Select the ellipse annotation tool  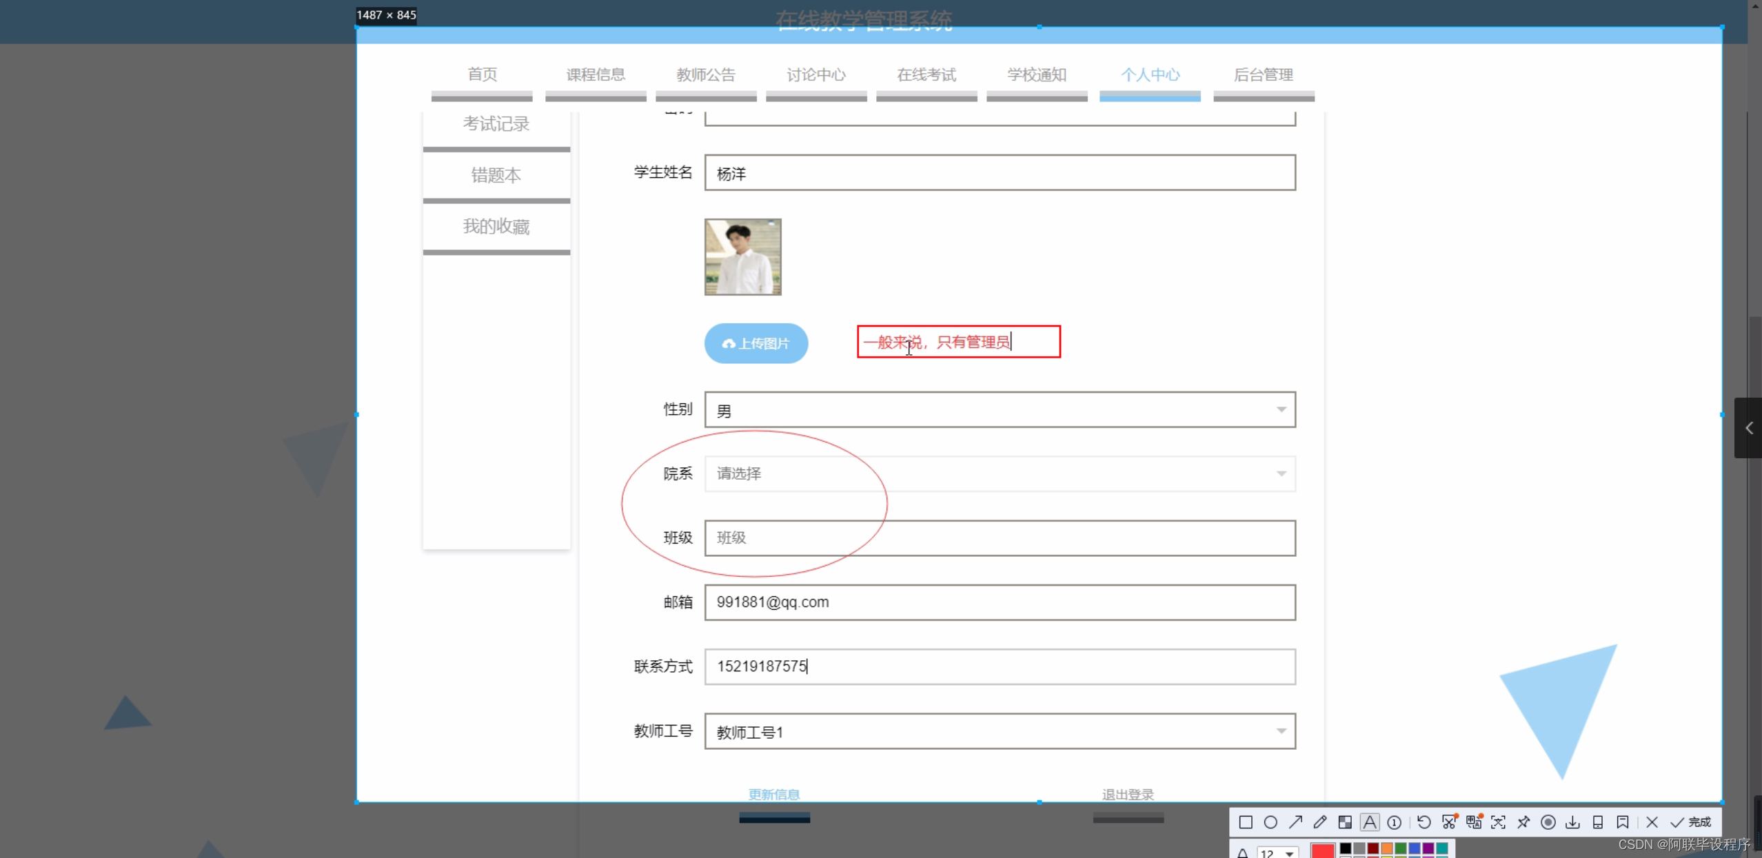(1270, 822)
